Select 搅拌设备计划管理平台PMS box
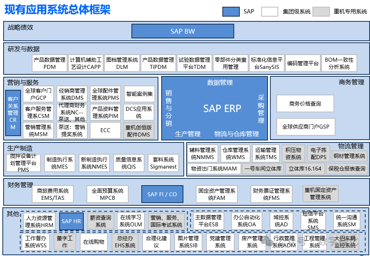The width and height of the screenshot is (370, 256). click(23, 163)
